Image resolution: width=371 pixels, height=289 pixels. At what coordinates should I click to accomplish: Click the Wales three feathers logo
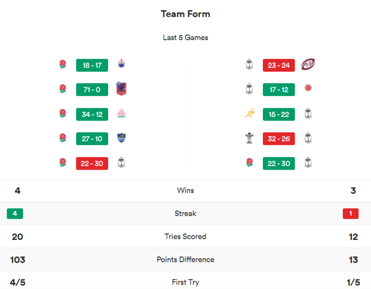point(249,138)
